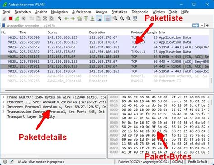The height and width of the screenshot is (165, 214).
Task: Open the Ansicht menu
Action: pyautogui.click(x=41, y=12)
